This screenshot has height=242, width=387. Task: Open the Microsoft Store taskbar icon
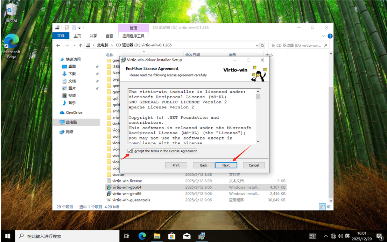[172, 236]
